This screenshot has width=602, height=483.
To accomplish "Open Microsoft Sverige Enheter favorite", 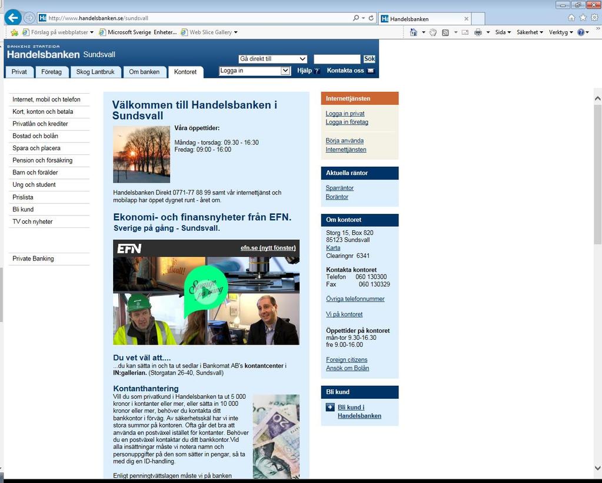I will (138, 32).
